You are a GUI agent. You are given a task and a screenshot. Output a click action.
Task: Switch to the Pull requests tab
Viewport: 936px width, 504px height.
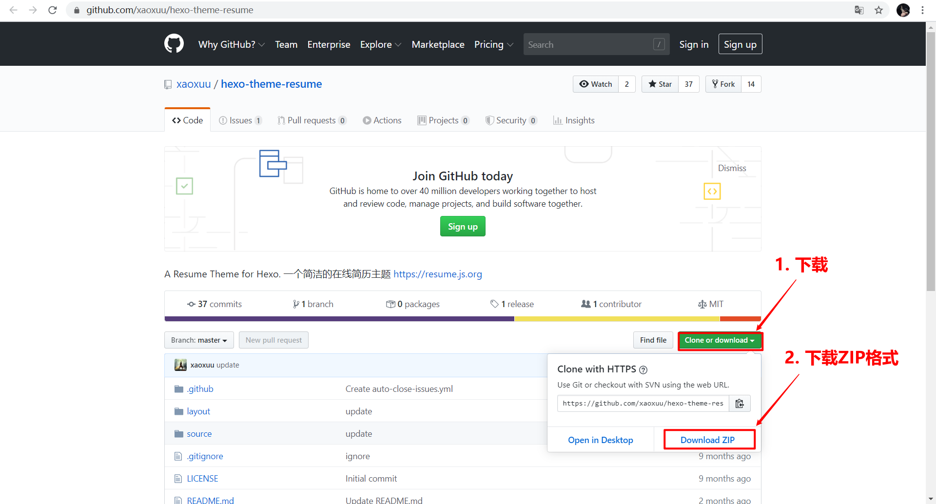[312, 120]
